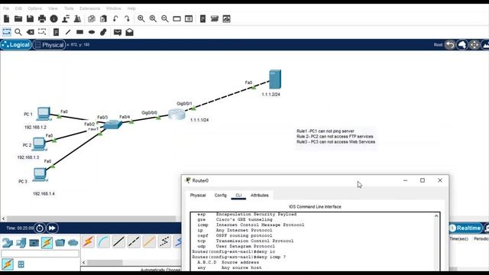Open the File menu
489x275 pixels.
click(x=6, y=8)
